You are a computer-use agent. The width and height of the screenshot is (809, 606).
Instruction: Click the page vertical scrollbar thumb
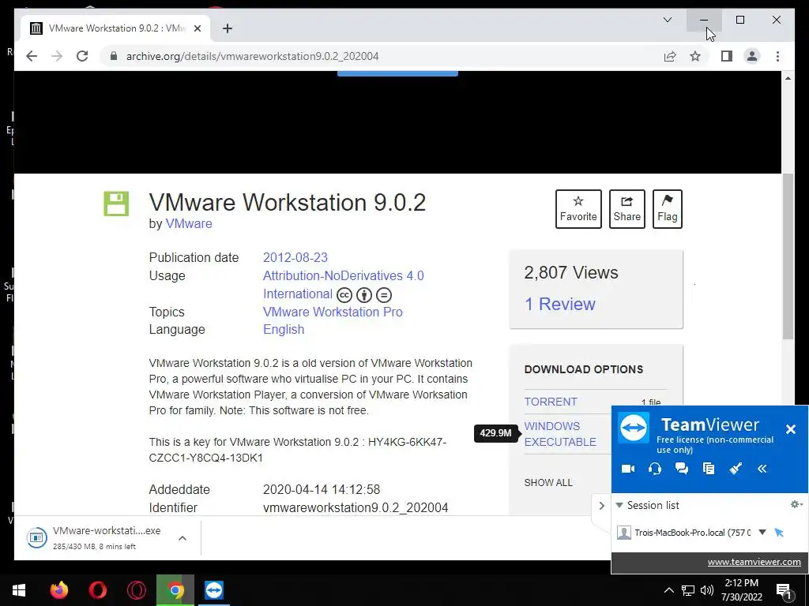pos(788,256)
